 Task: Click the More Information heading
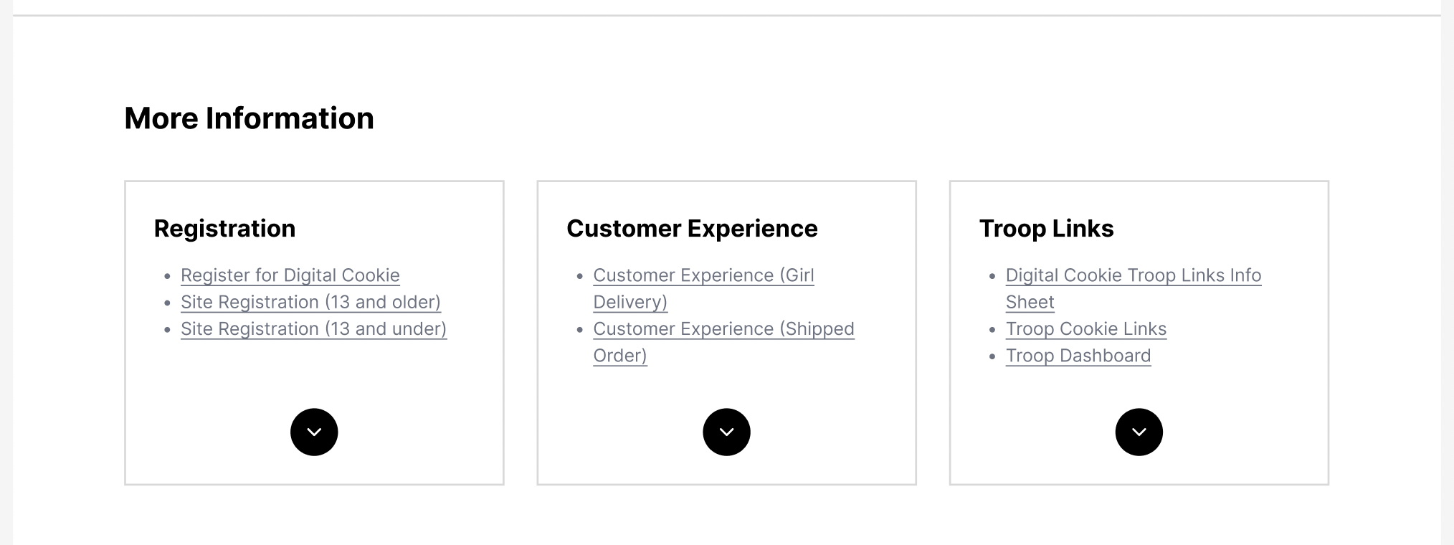[249, 118]
